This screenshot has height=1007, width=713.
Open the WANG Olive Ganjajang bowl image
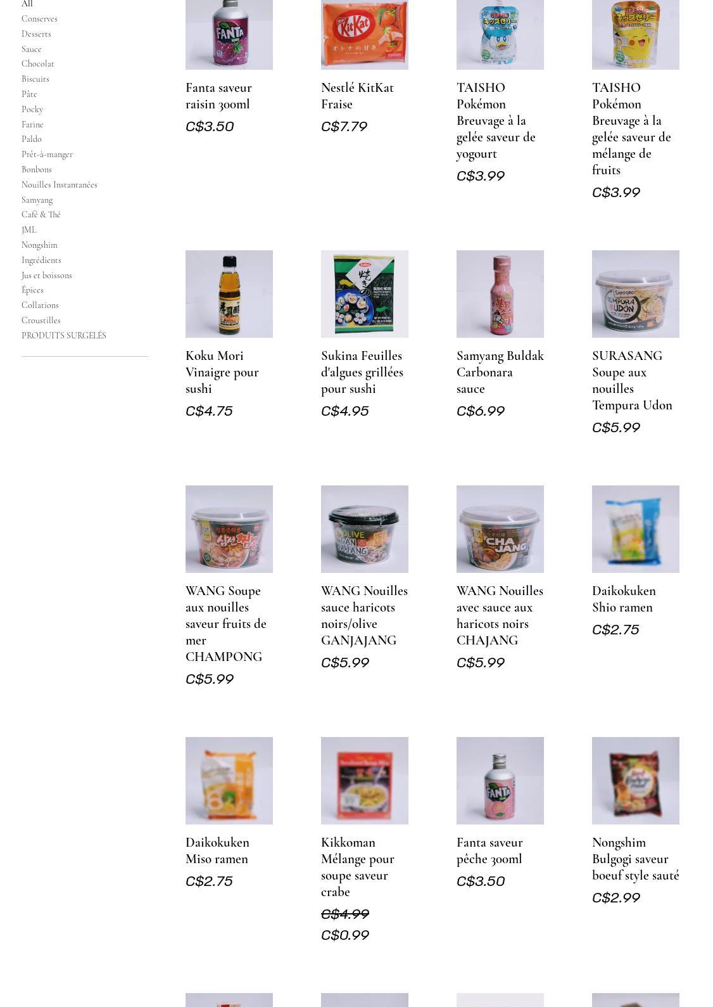click(x=364, y=529)
